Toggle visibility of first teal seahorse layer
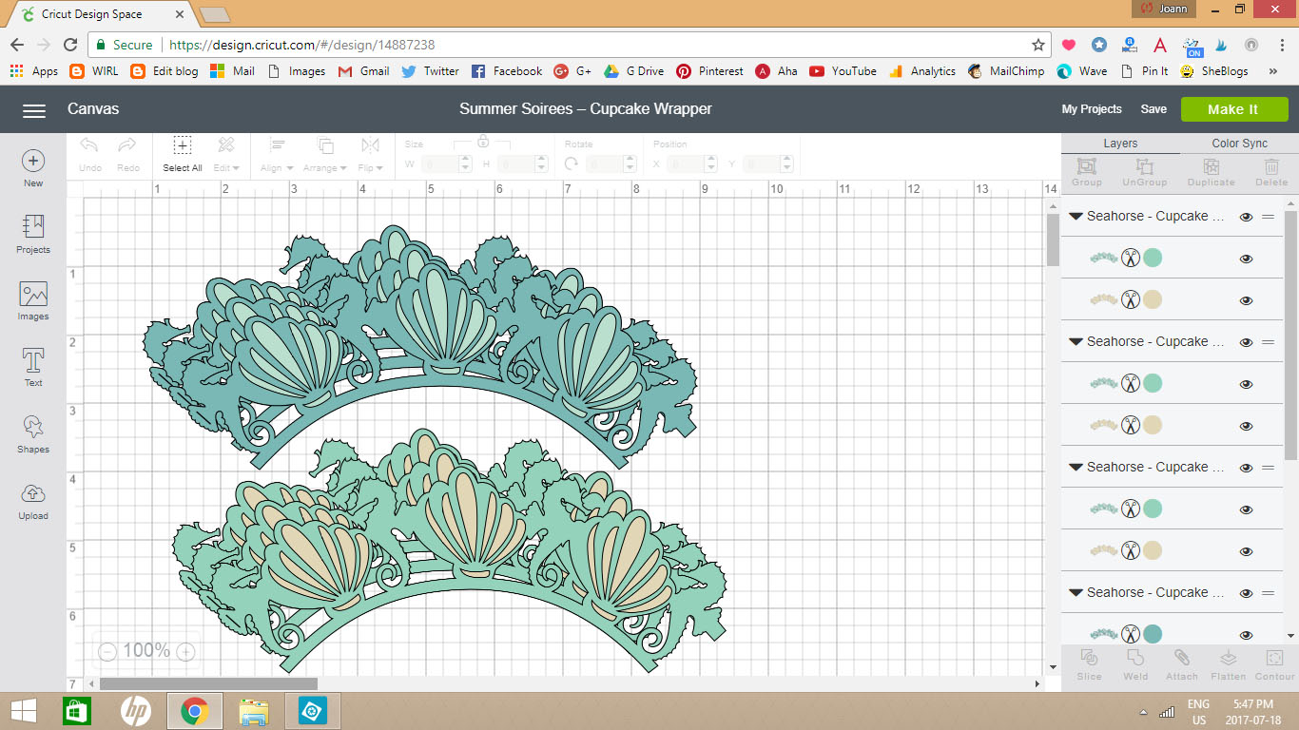Image resolution: width=1299 pixels, height=730 pixels. pos(1246,259)
